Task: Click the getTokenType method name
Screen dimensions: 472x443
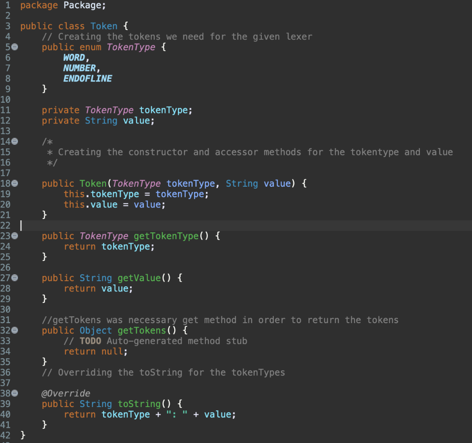Action: coord(166,236)
